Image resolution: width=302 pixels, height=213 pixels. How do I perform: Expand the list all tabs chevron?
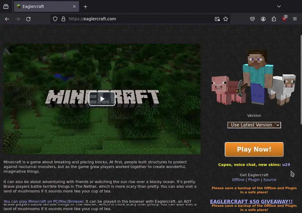click(279, 6)
